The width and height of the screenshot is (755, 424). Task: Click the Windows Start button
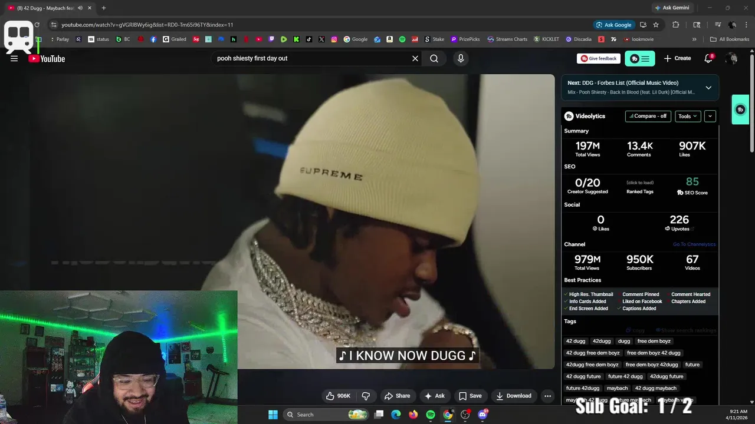[273, 415]
